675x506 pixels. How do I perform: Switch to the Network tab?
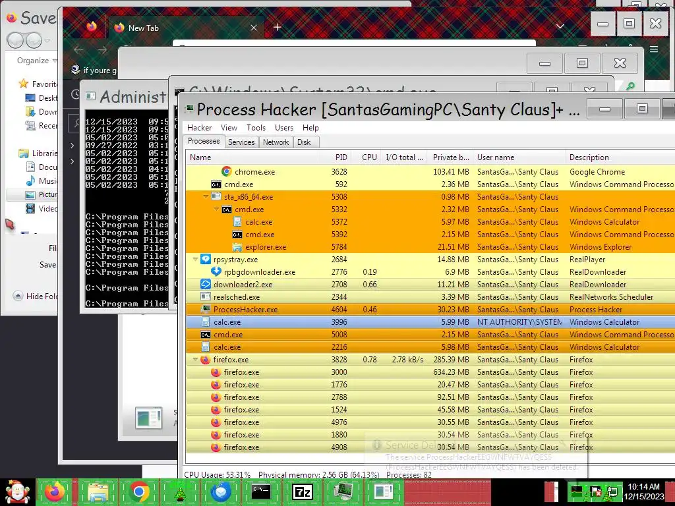[276, 142]
